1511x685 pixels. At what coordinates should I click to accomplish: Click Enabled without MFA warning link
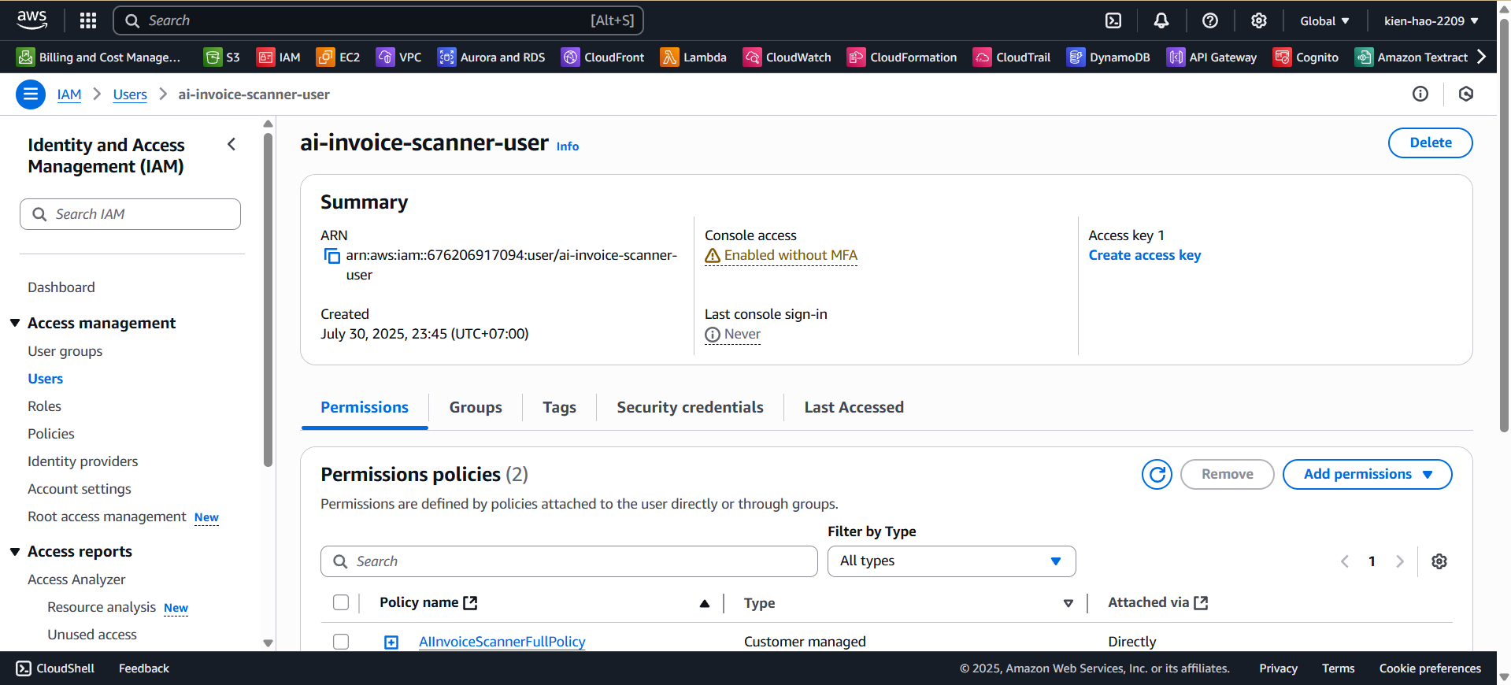click(781, 255)
